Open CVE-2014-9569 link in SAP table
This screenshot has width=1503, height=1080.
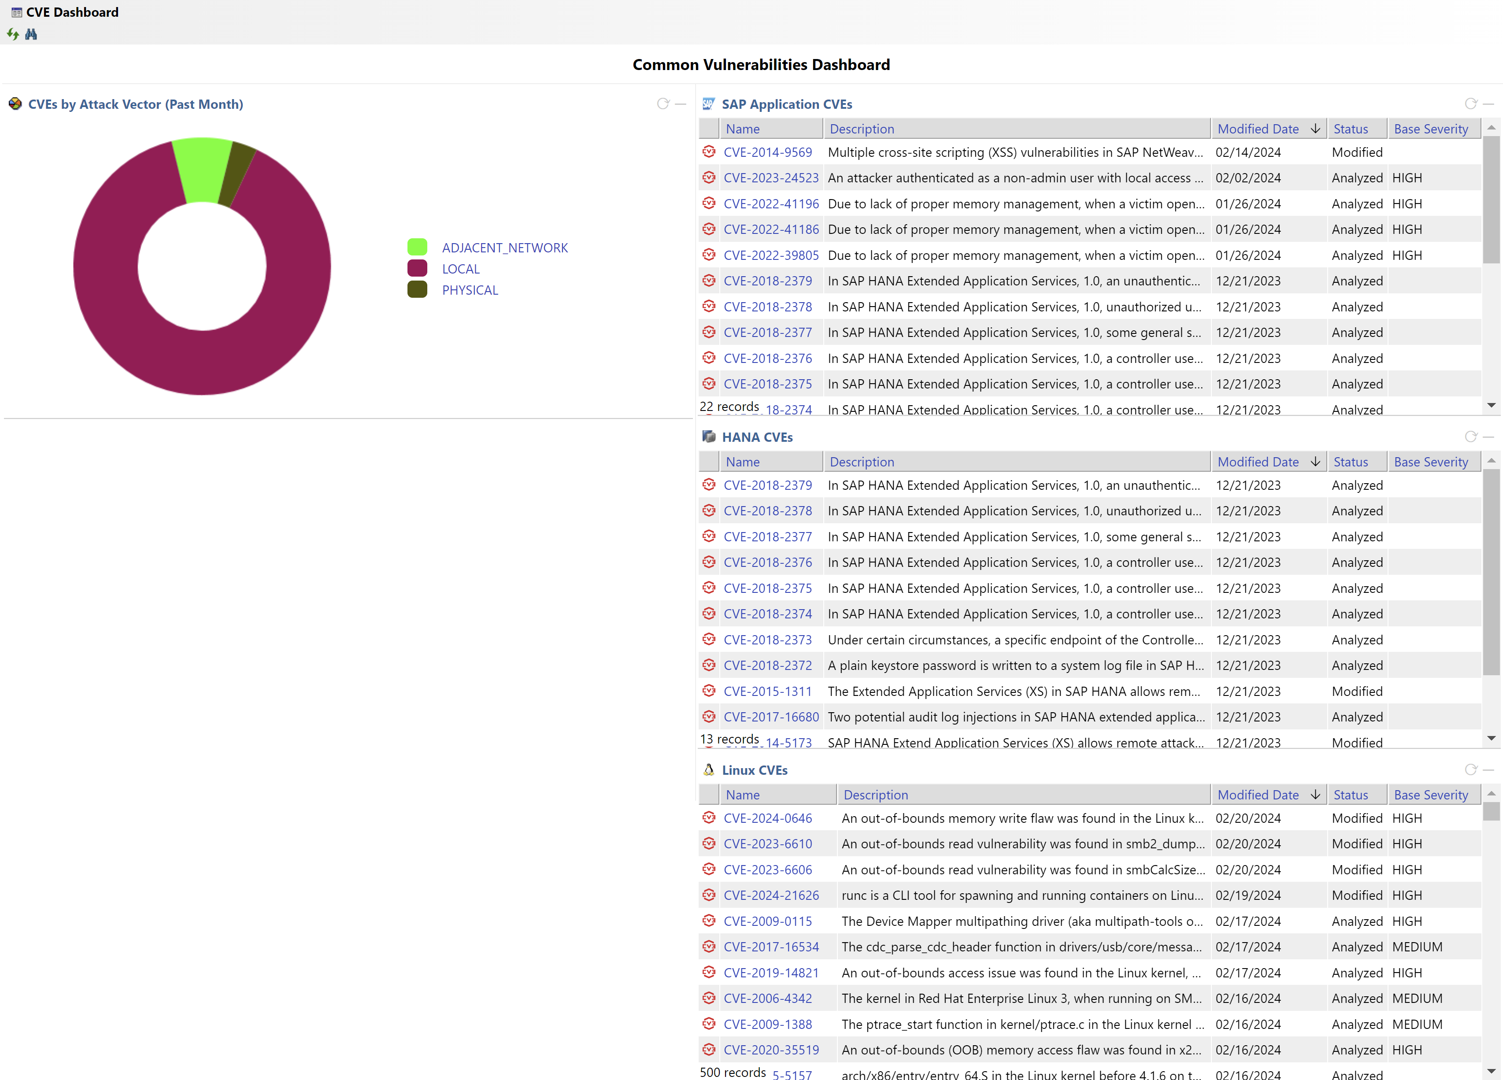(768, 152)
